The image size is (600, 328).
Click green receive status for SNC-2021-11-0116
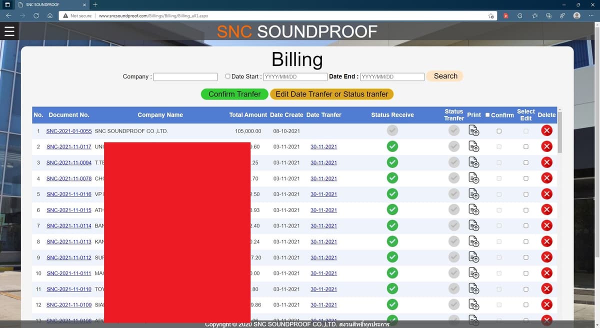pos(392,194)
